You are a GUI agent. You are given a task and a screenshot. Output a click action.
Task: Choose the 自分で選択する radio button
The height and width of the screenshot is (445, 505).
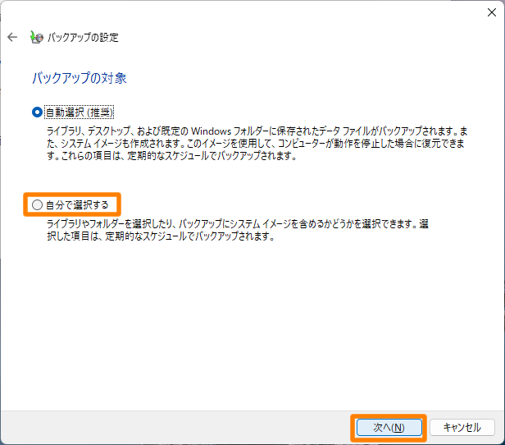(x=37, y=204)
